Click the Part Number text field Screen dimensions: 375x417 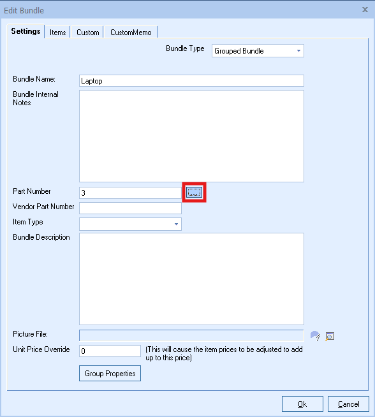(x=130, y=193)
